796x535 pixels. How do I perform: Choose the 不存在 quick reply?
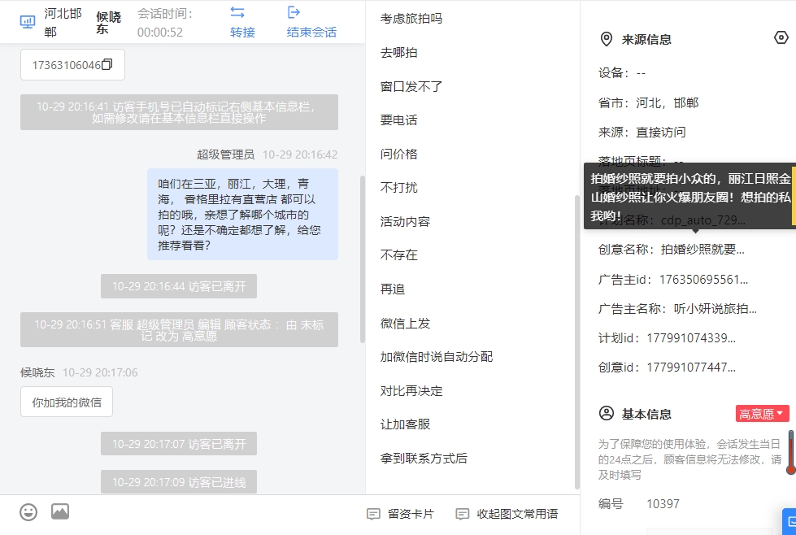pos(398,254)
